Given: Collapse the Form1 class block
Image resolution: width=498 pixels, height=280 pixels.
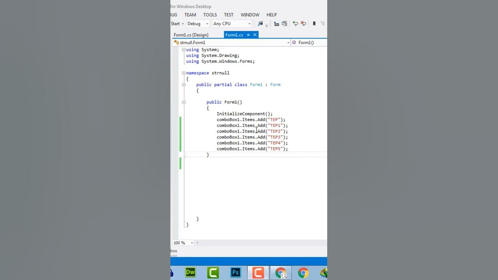Looking at the screenshot, I should point(184,85).
